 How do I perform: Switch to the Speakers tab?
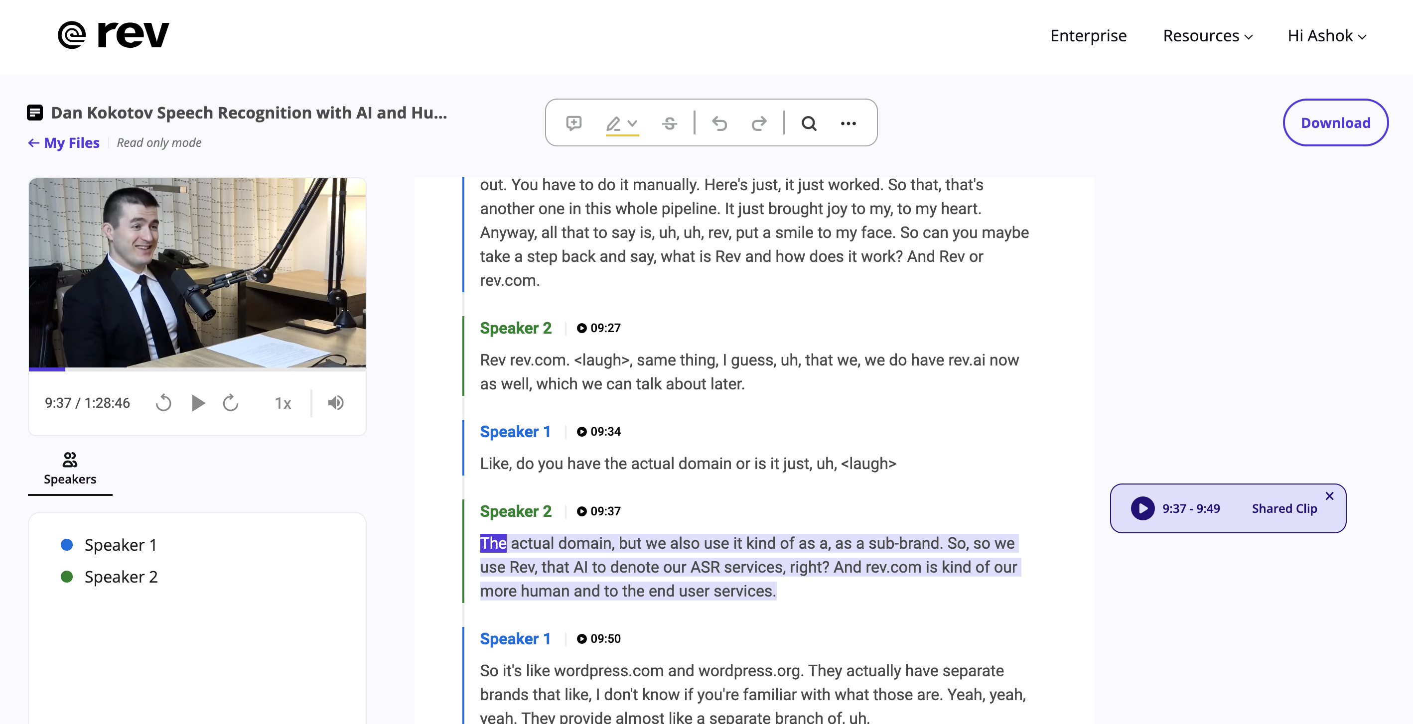(70, 479)
